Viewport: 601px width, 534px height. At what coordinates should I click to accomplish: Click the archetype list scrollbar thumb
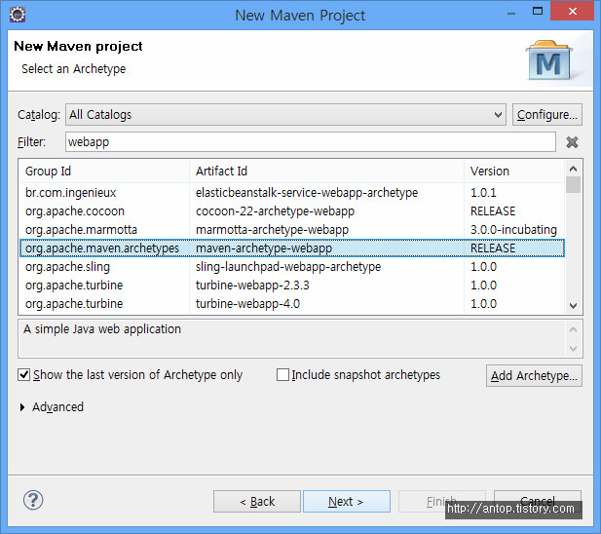573,184
